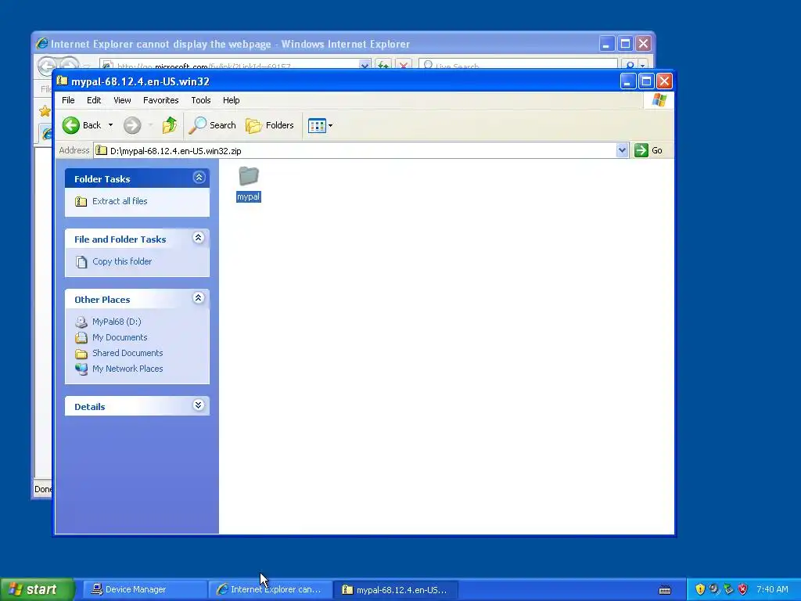Click Favorites star in Internet Explorer window
This screenshot has width=801, height=601.
[45, 111]
